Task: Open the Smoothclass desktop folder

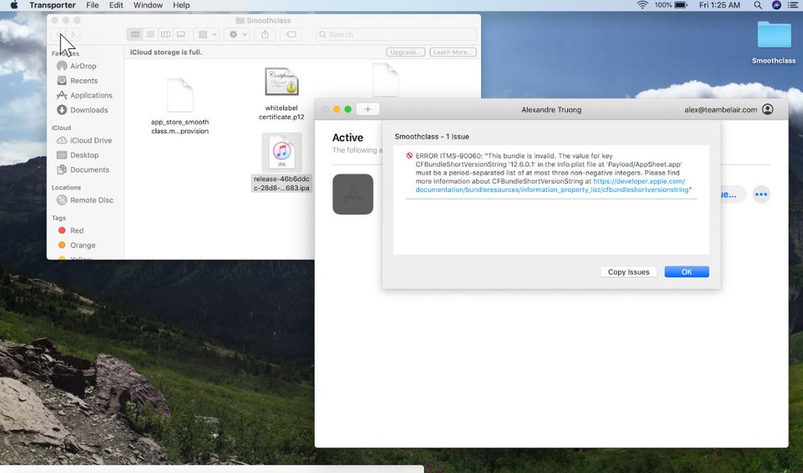Action: 774,43
